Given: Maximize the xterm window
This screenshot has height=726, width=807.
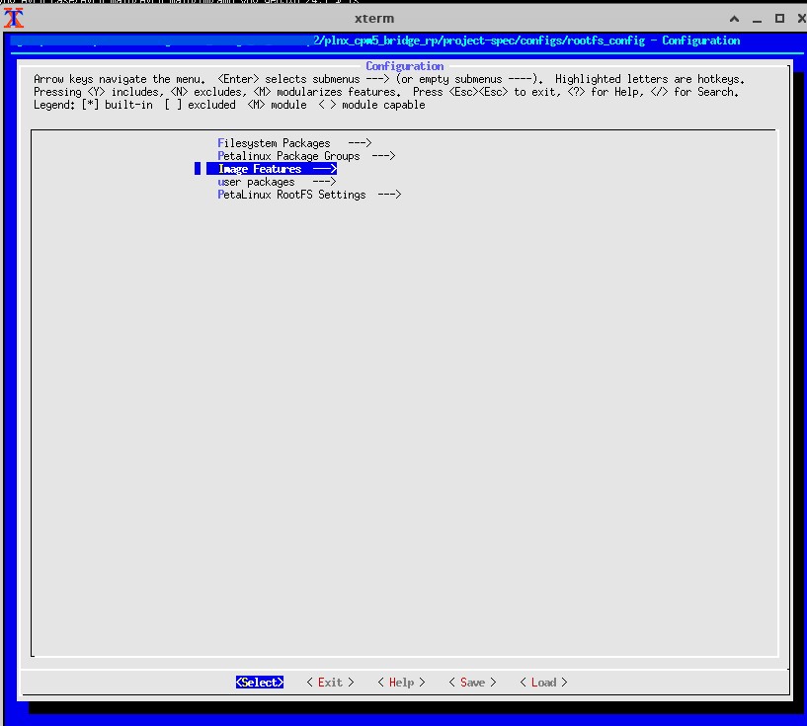Looking at the screenshot, I should pyautogui.click(x=778, y=19).
